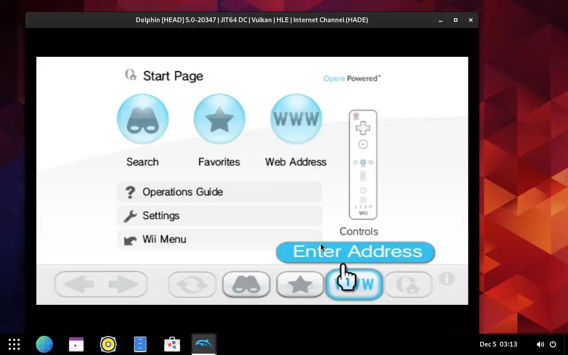Click the reload button in toolbar
The width and height of the screenshot is (568, 355).
192,284
